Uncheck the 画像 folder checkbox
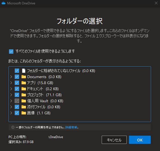This screenshot has width=160, height=151. point(17,113)
